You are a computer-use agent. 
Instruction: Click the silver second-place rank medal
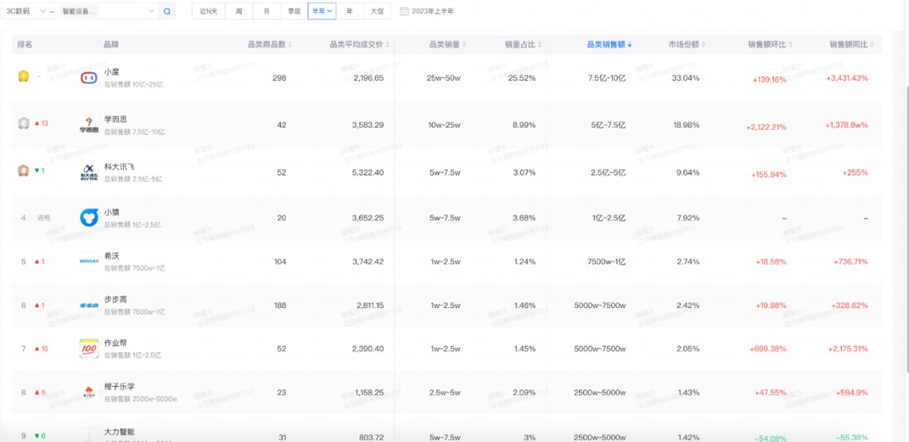24,123
